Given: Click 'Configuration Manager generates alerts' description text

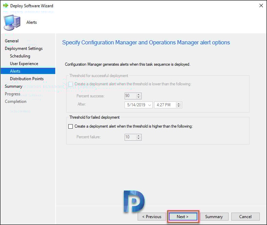Looking at the screenshot, I should pos(128,64).
